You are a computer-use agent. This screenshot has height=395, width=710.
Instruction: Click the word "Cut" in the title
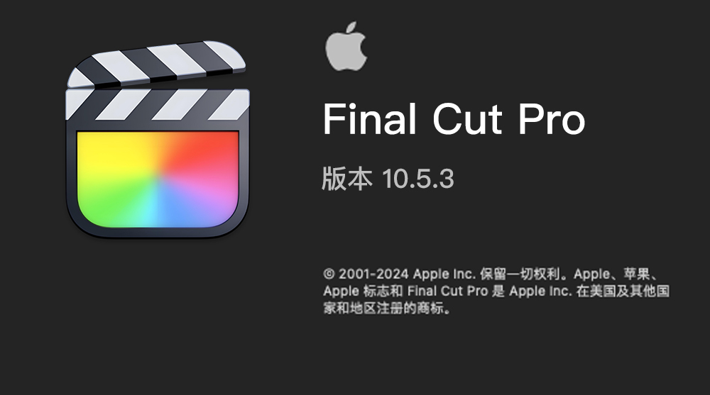[x=467, y=119]
